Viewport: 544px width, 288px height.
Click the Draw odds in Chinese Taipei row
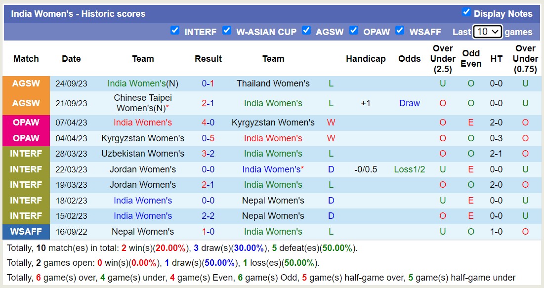click(x=410, y=103)
